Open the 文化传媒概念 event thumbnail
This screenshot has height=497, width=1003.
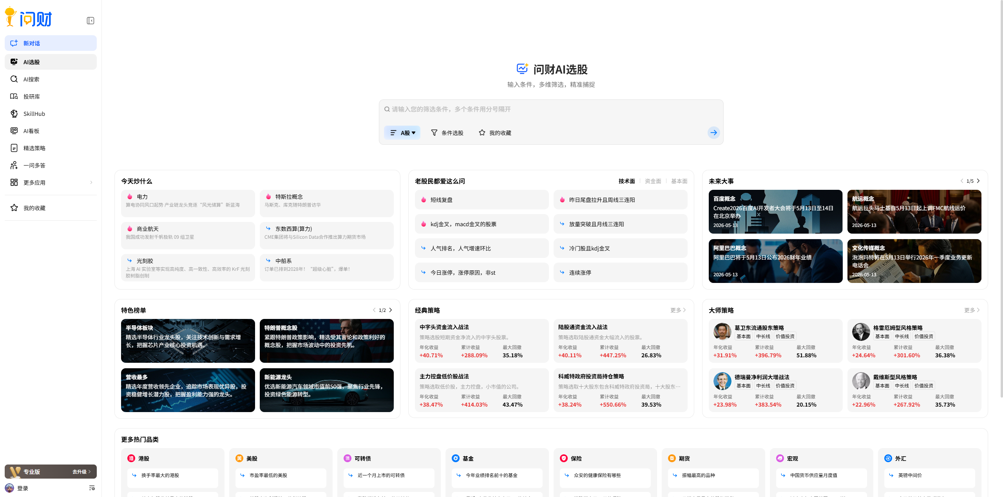coord(914,261)
